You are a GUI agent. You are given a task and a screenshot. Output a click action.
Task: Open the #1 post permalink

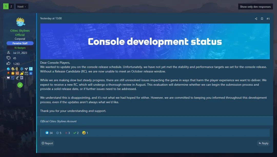[x=268, y=19]
